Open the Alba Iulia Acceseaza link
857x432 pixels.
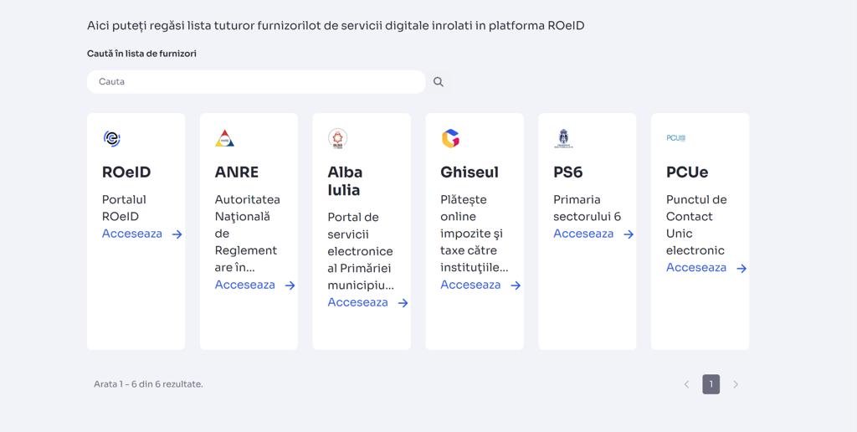coord(358,302)
